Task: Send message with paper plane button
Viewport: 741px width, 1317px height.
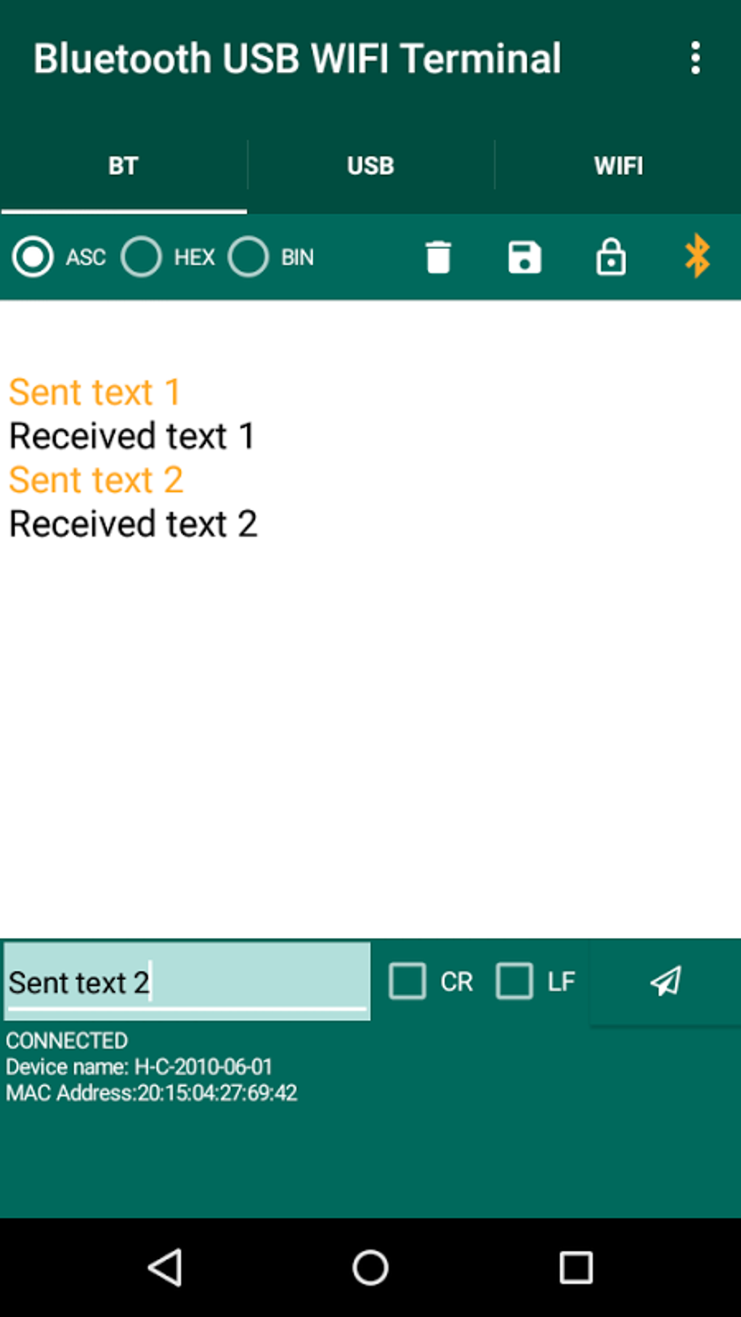Action: (x=665, y=981)
